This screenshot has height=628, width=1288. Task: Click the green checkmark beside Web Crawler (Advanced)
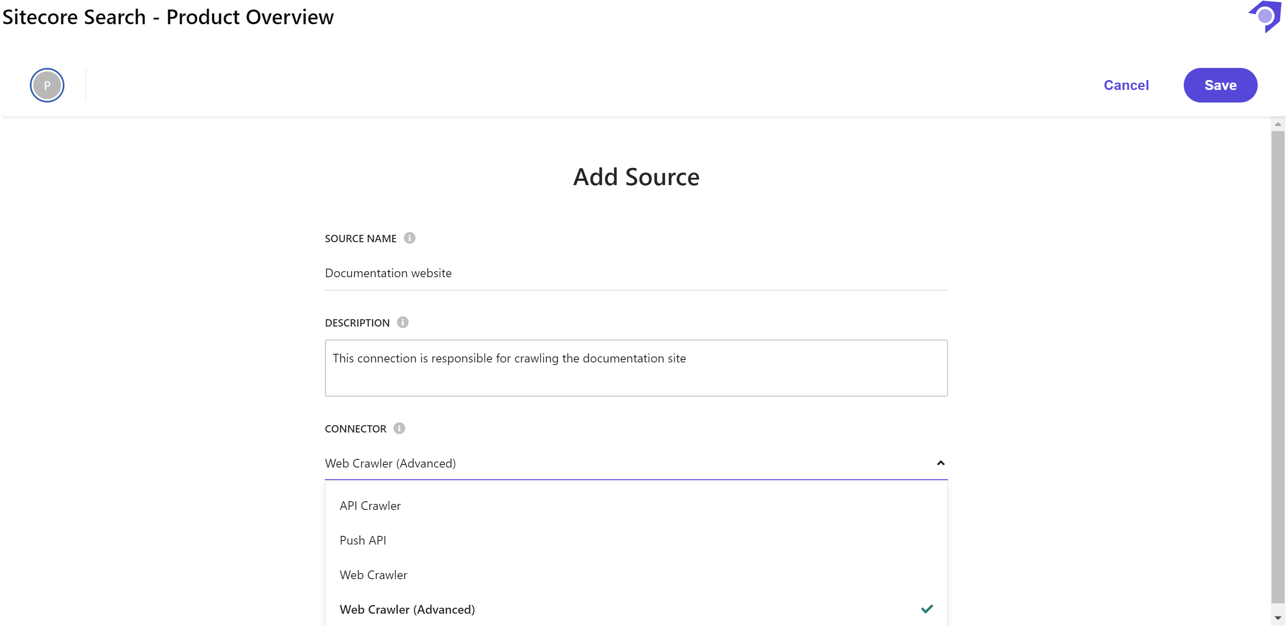926,609
